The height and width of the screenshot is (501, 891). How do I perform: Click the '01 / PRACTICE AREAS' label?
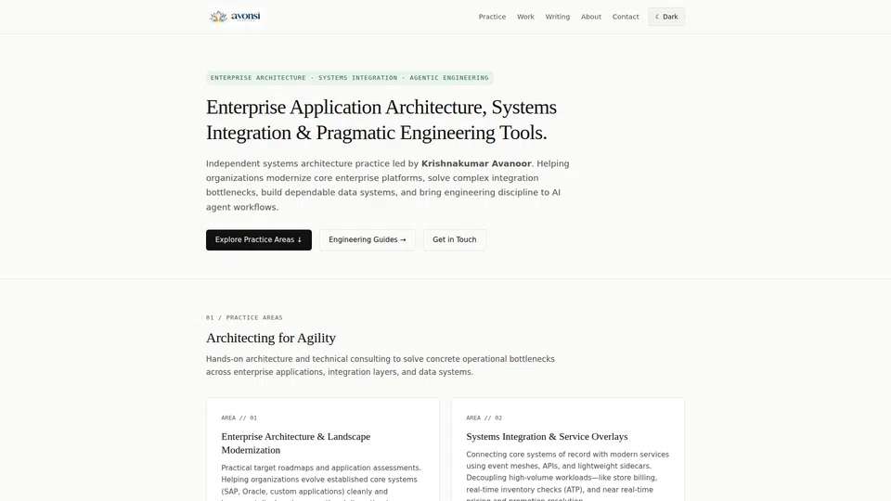(x=244, y=317)
